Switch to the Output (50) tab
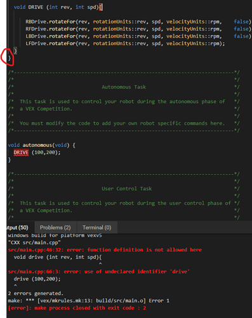The width and height of the screenshot is (252, 318). (x=18, y=228)
